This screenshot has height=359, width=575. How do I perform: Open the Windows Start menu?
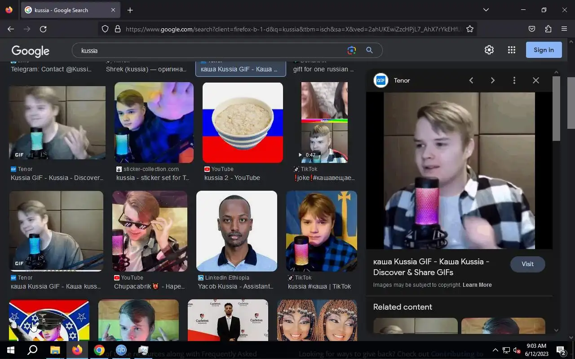pos(11,350)
